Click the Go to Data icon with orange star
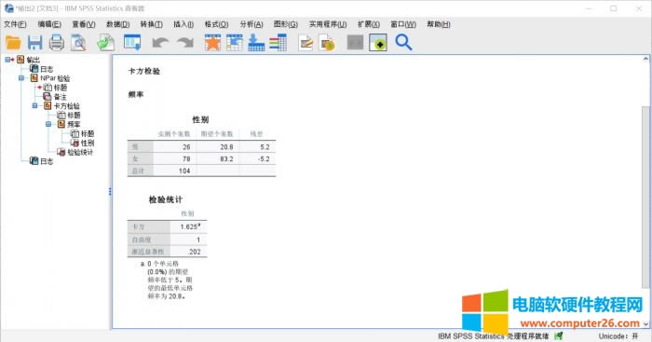Screen dimensions: 652x342 pyautogui.click(x=212, y=43)
